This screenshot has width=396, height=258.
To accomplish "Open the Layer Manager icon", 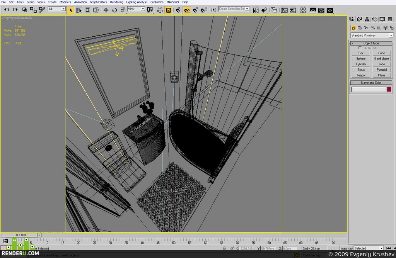I will 274,10.
